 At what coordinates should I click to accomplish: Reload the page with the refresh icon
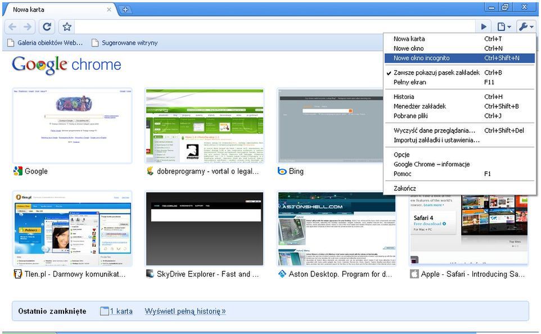(47, 26)
